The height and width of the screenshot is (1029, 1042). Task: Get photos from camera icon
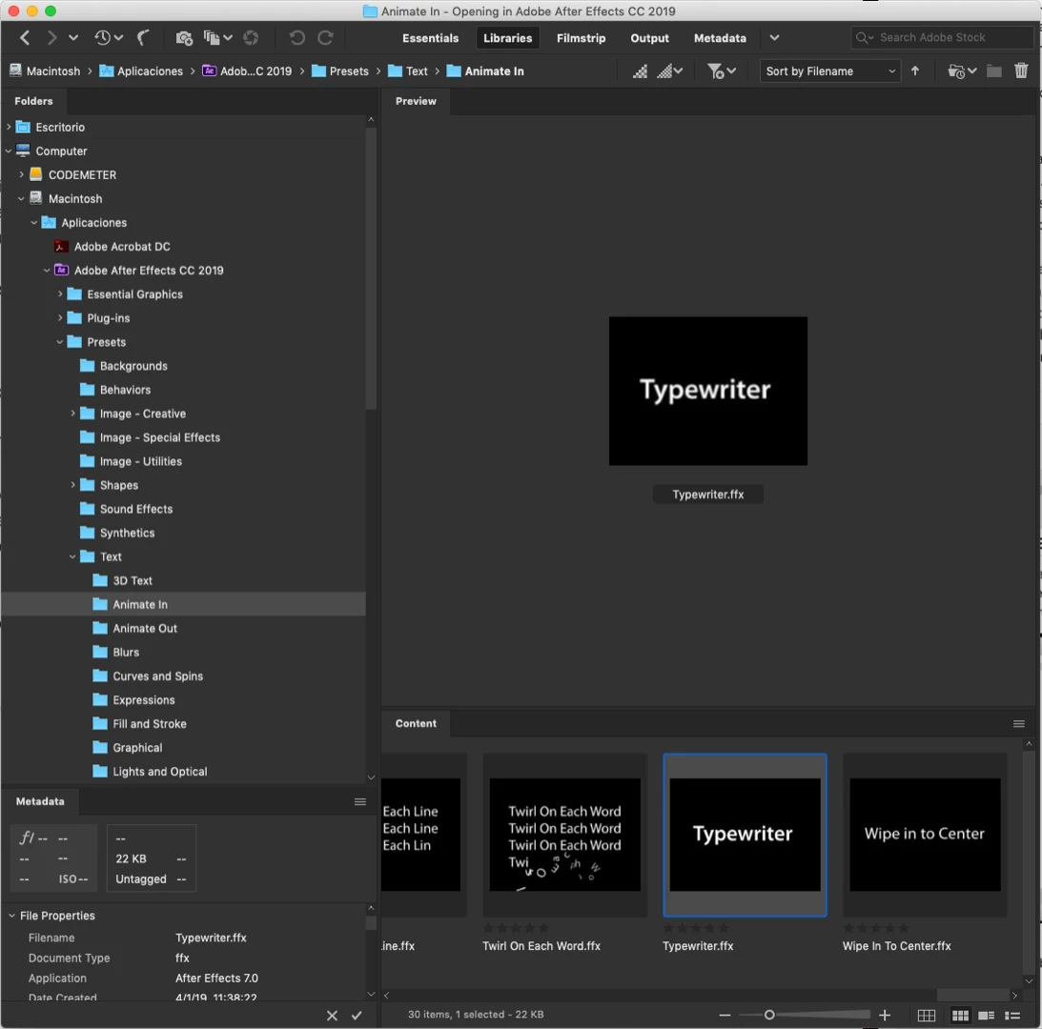[x=184, y=38]
